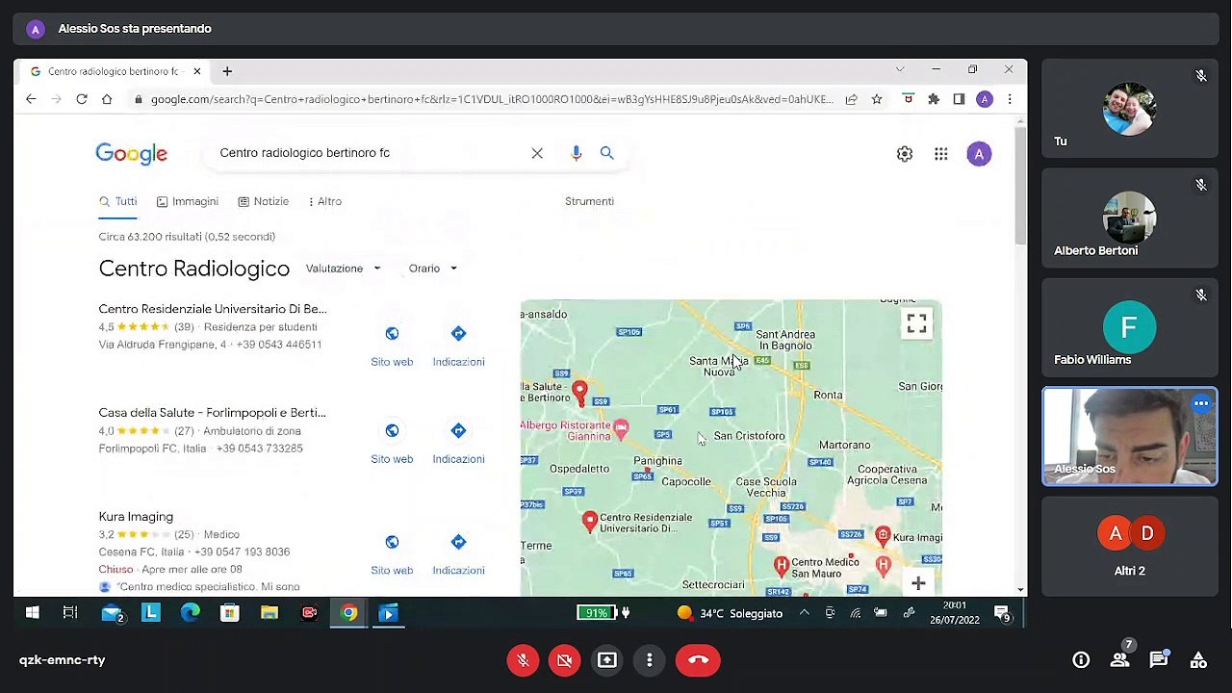1232x693 pixels.
Task: Open options on the Alessio Sos tile
Action: [x=1201, y=405]
